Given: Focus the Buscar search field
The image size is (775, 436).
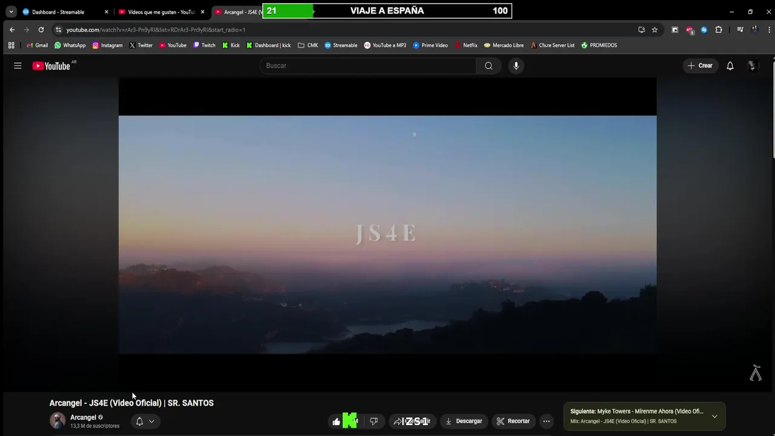Looking at the screenshot, I should [368, 65].
